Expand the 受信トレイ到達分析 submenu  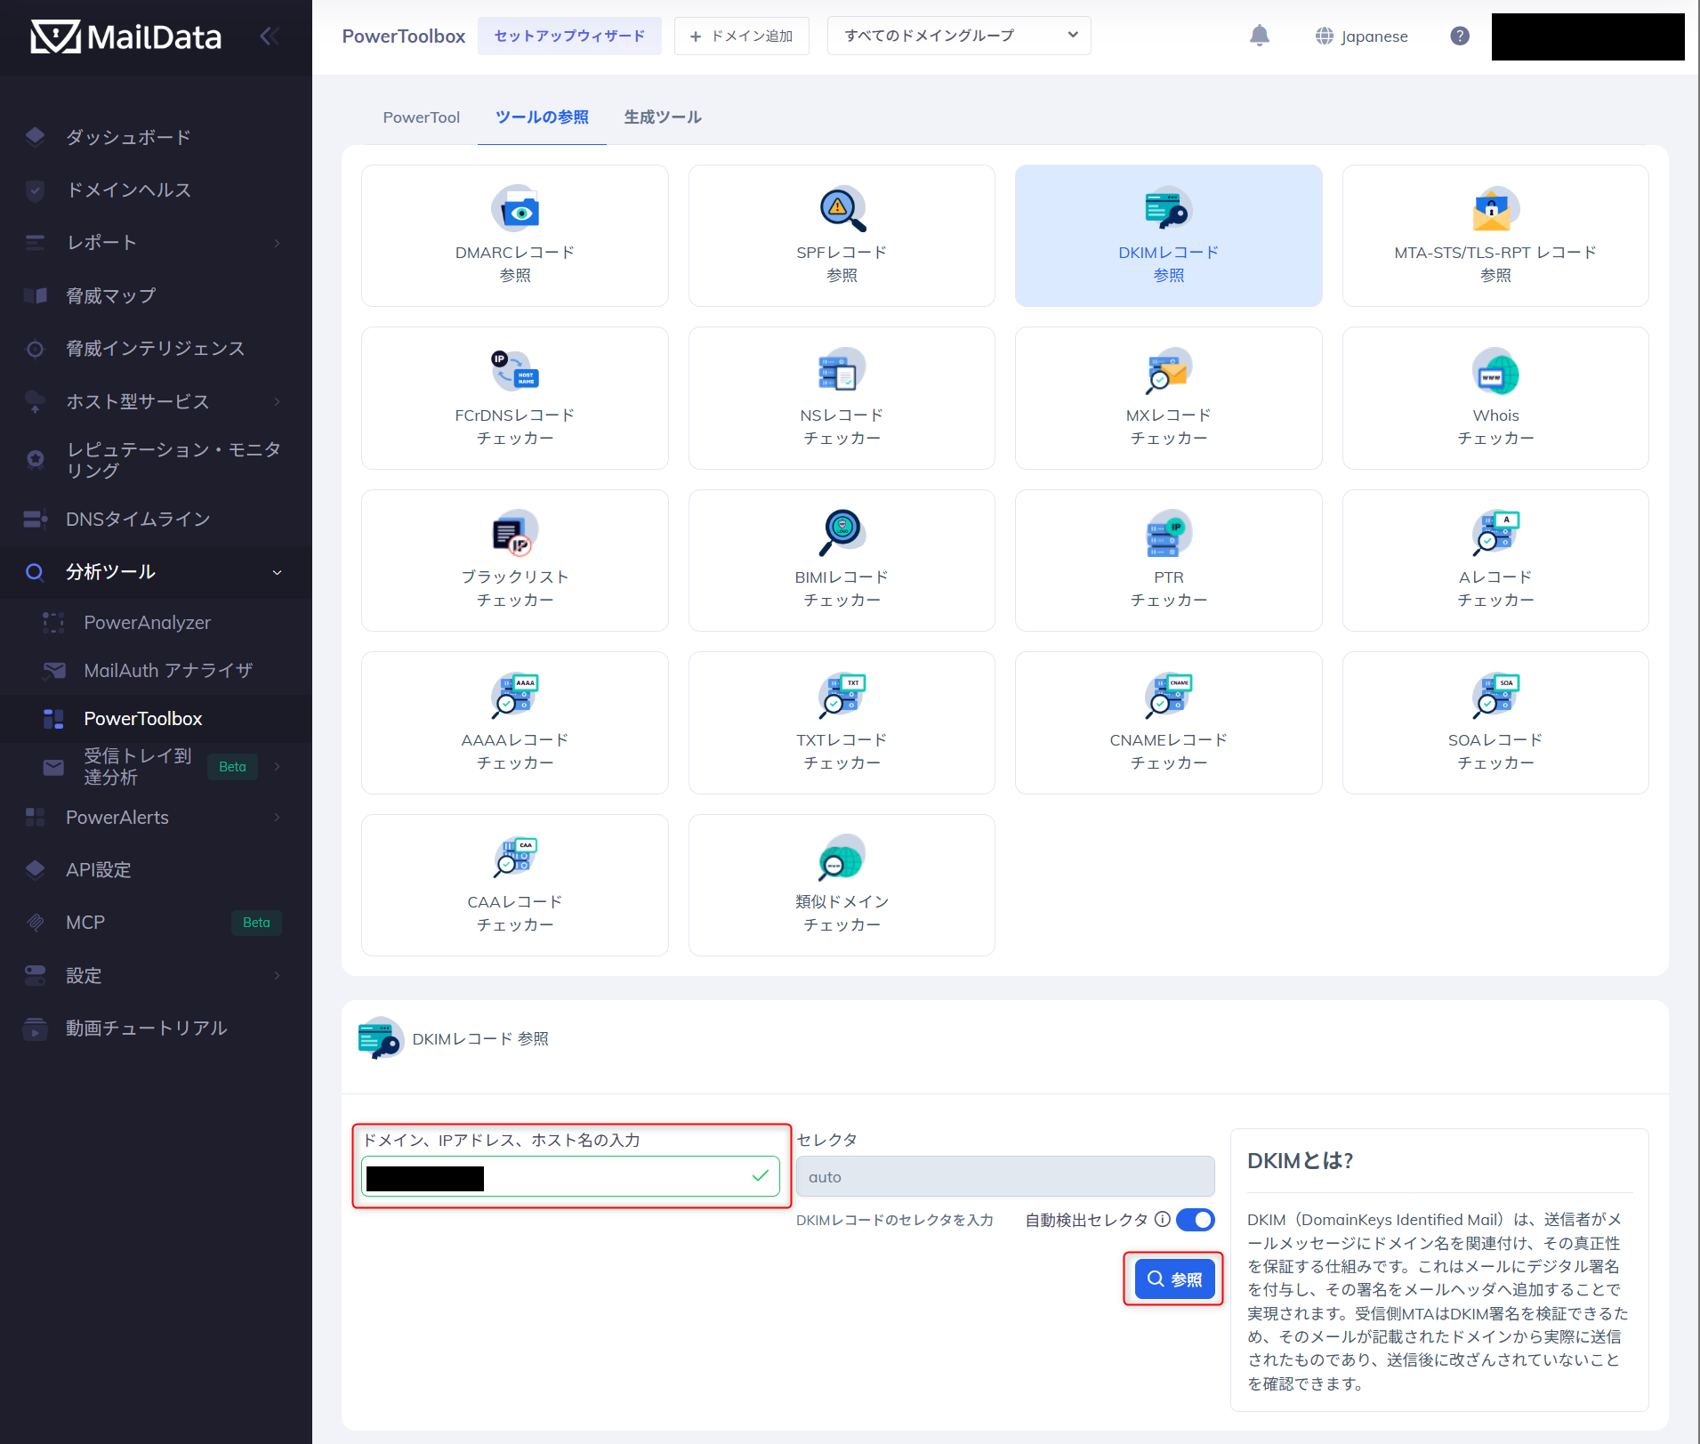coord(156,766)
